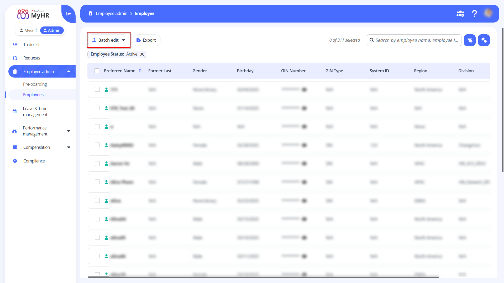Remove the Employee Status Active filter
The width and height of the screenshot is (504, 283).
(x=142, y=54)
